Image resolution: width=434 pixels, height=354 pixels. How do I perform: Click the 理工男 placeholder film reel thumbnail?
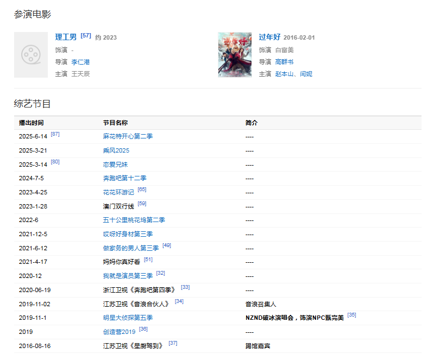[31, 54]
